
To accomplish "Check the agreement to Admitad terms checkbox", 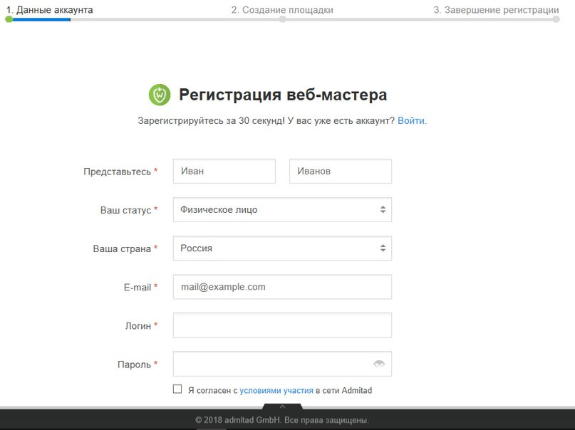I will click(177, 389).
